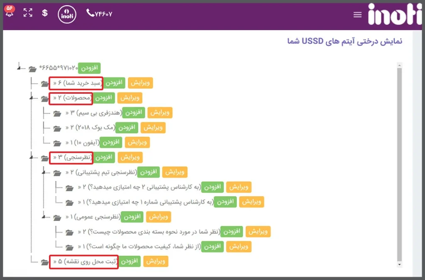
Task: Click افزودن for نظرسنجی عمومی
Action: point(132,217)
